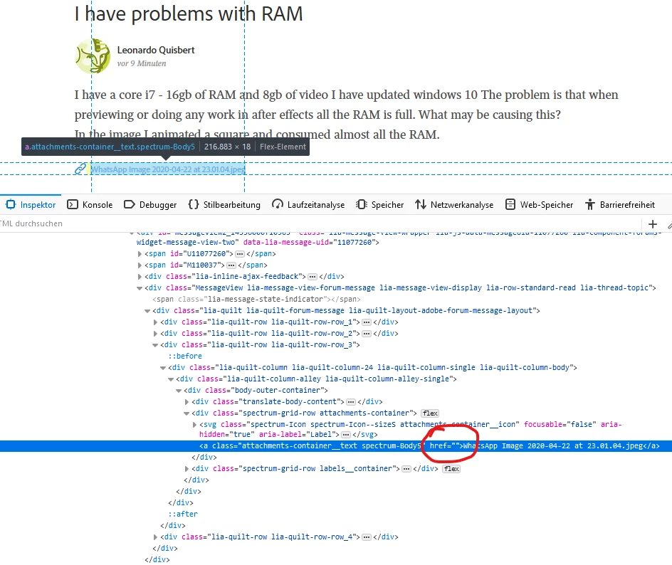
Task: Open the Debugger tab
Action: pos(150,205)
